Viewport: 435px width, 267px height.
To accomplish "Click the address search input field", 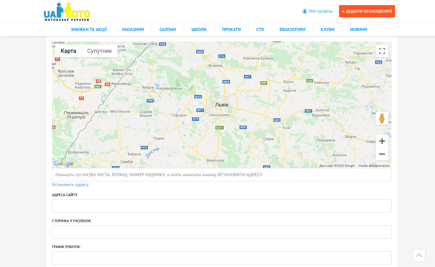I will [x=222, y=175].
